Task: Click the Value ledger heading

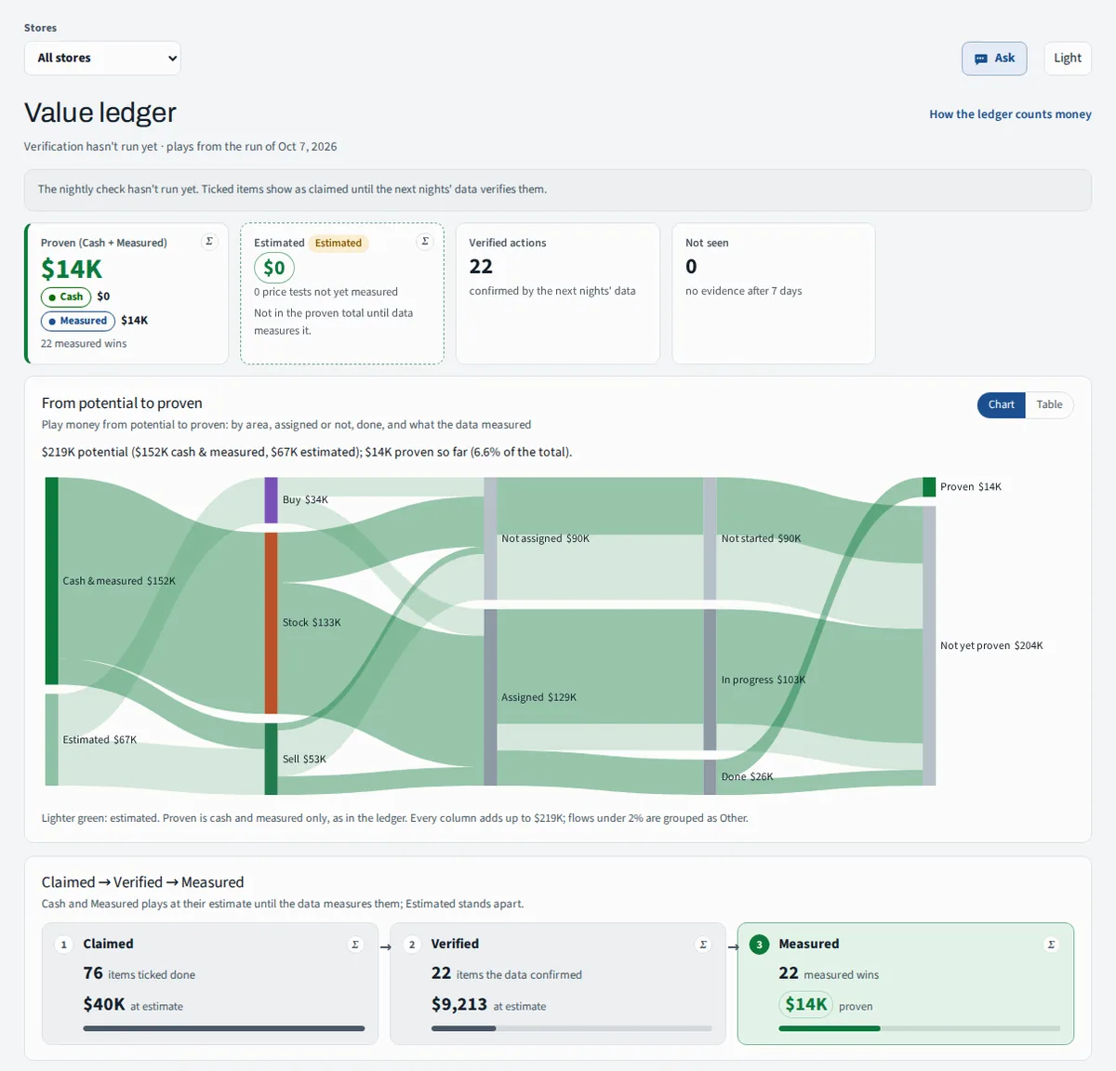Action: pos(100,112)
